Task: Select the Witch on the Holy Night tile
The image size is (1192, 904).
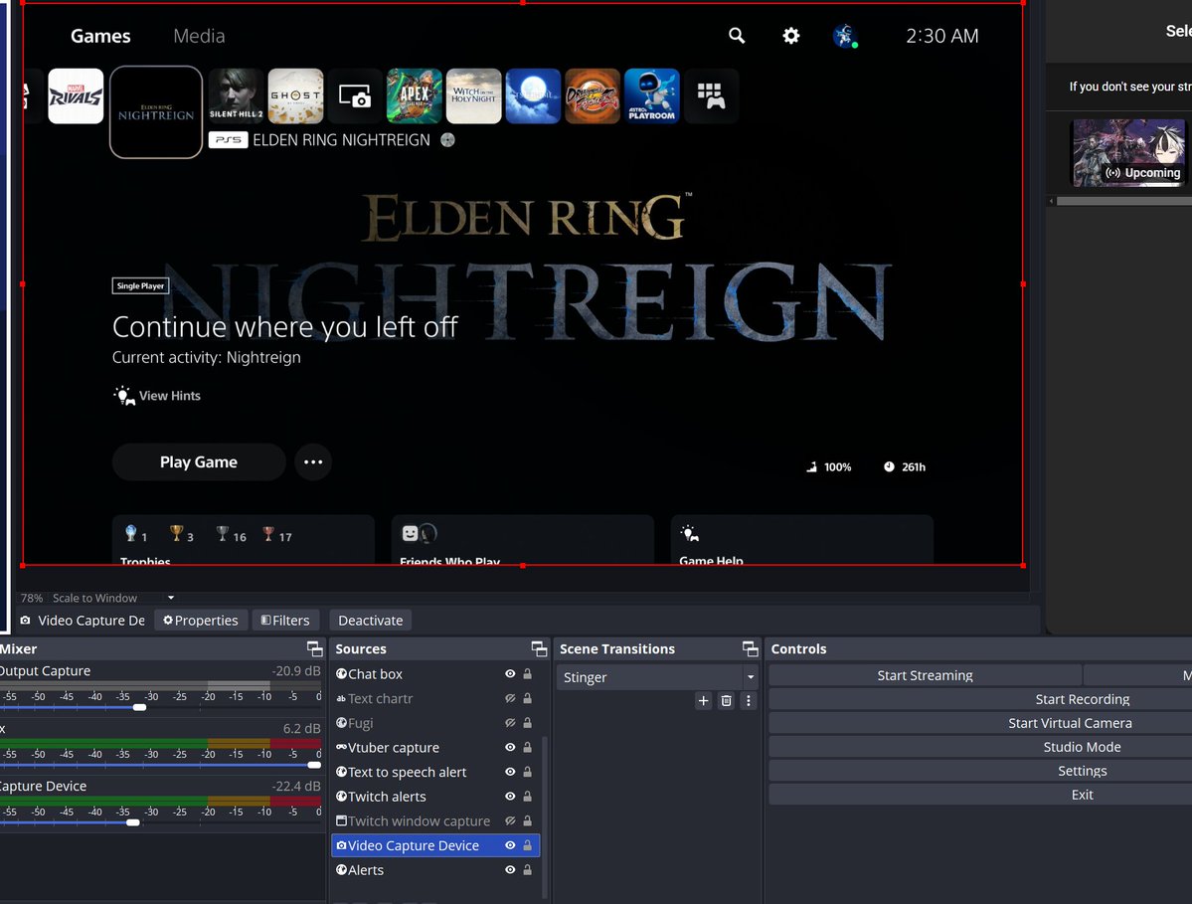Action: click(473, 95)
